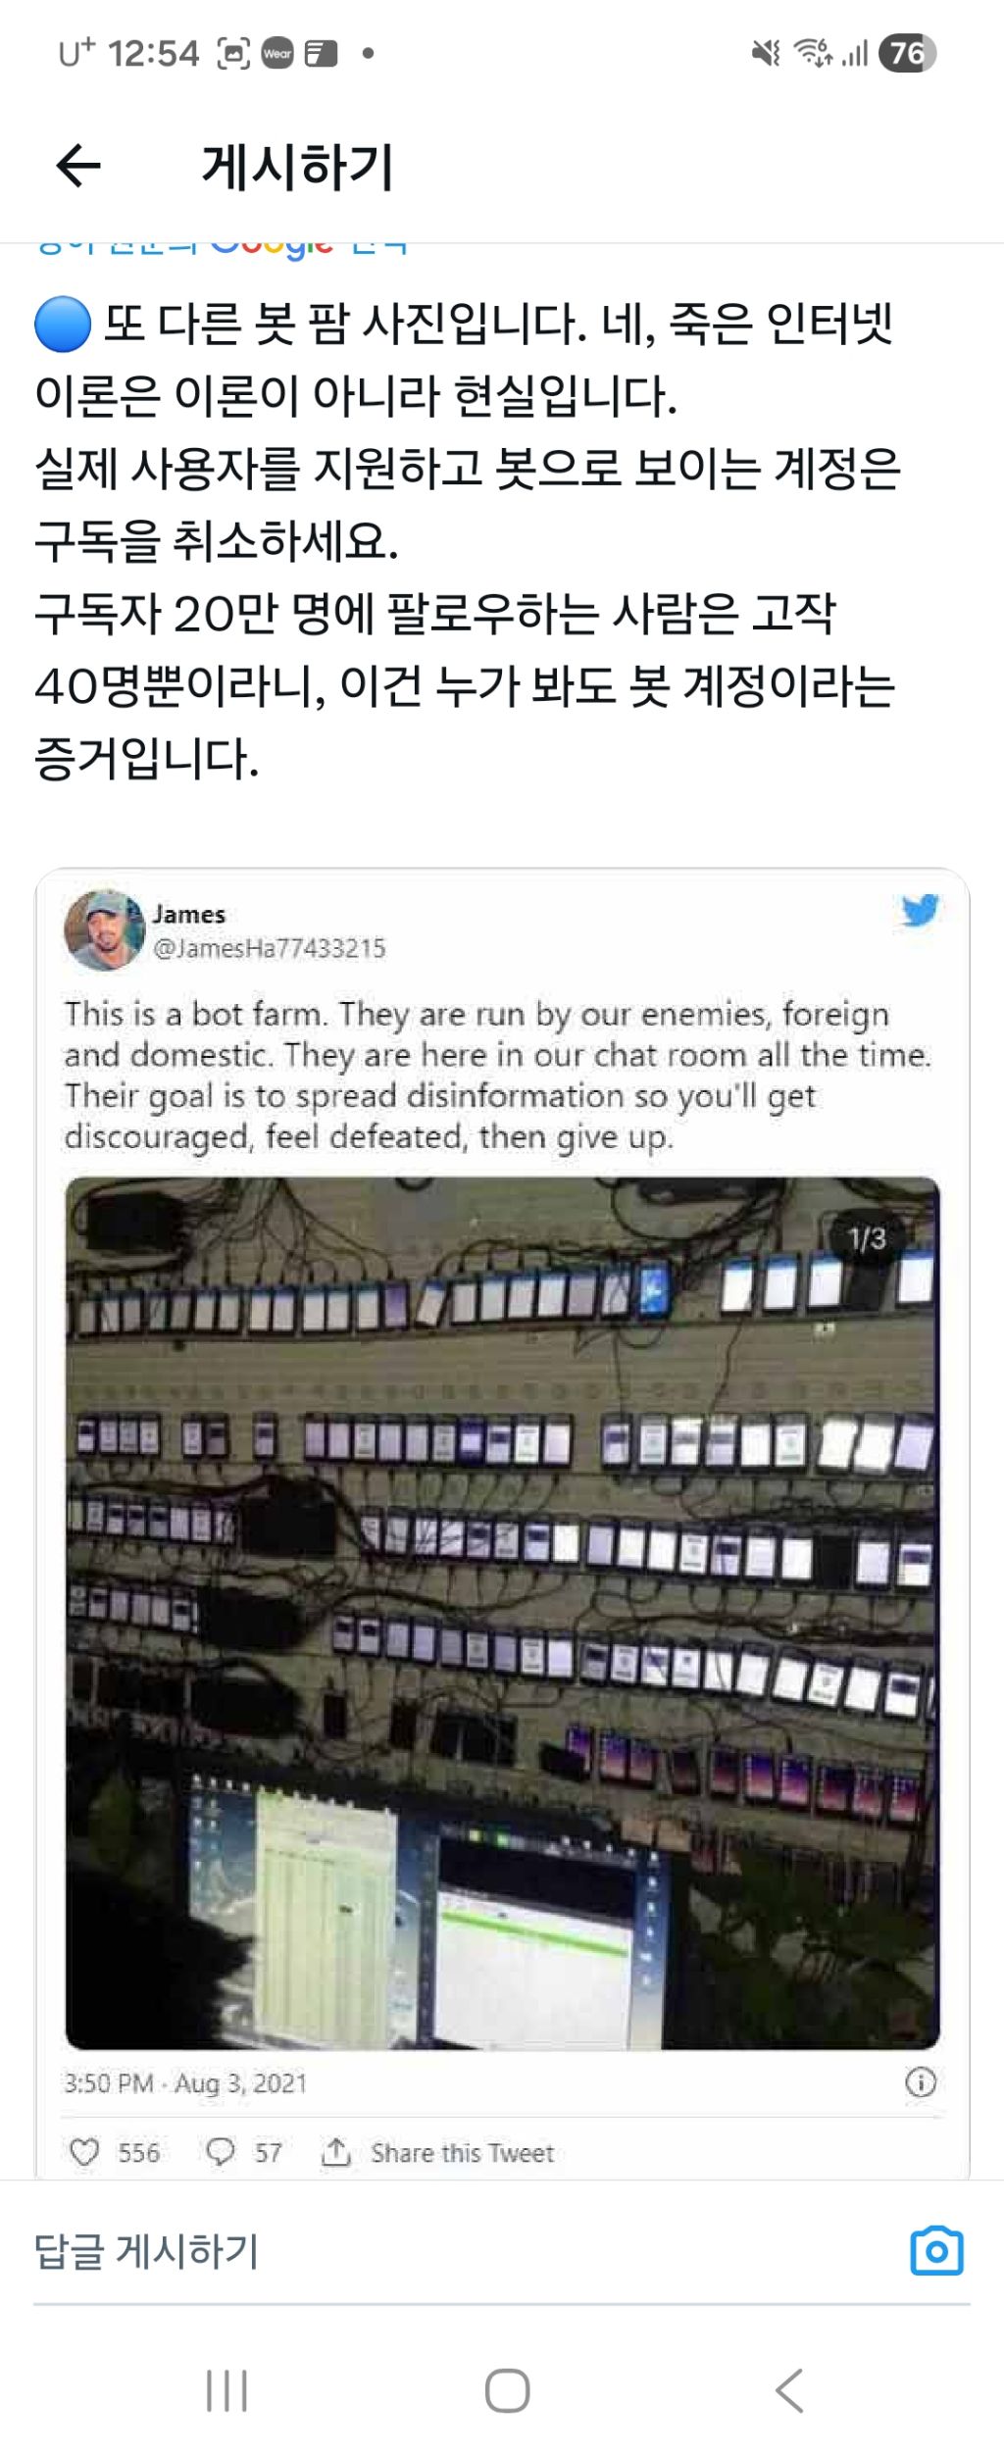
Task: Tap Android back chevron in navigation bar
Action: (x=789, y=2390)
